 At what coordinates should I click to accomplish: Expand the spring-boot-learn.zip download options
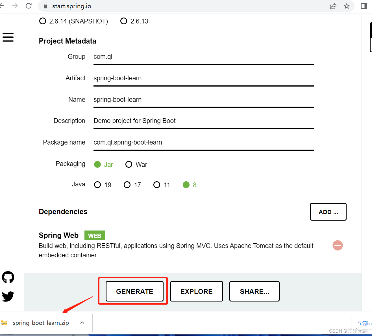pyautogui.click(x=82, y=323)
